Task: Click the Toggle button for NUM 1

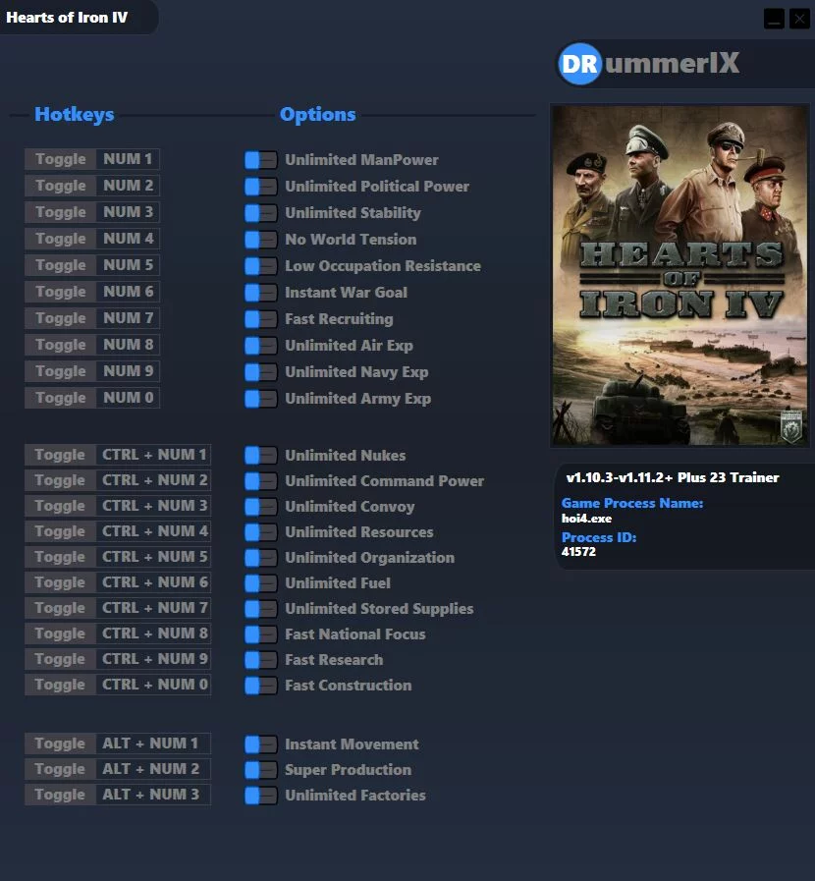Action: pos(61,159)
